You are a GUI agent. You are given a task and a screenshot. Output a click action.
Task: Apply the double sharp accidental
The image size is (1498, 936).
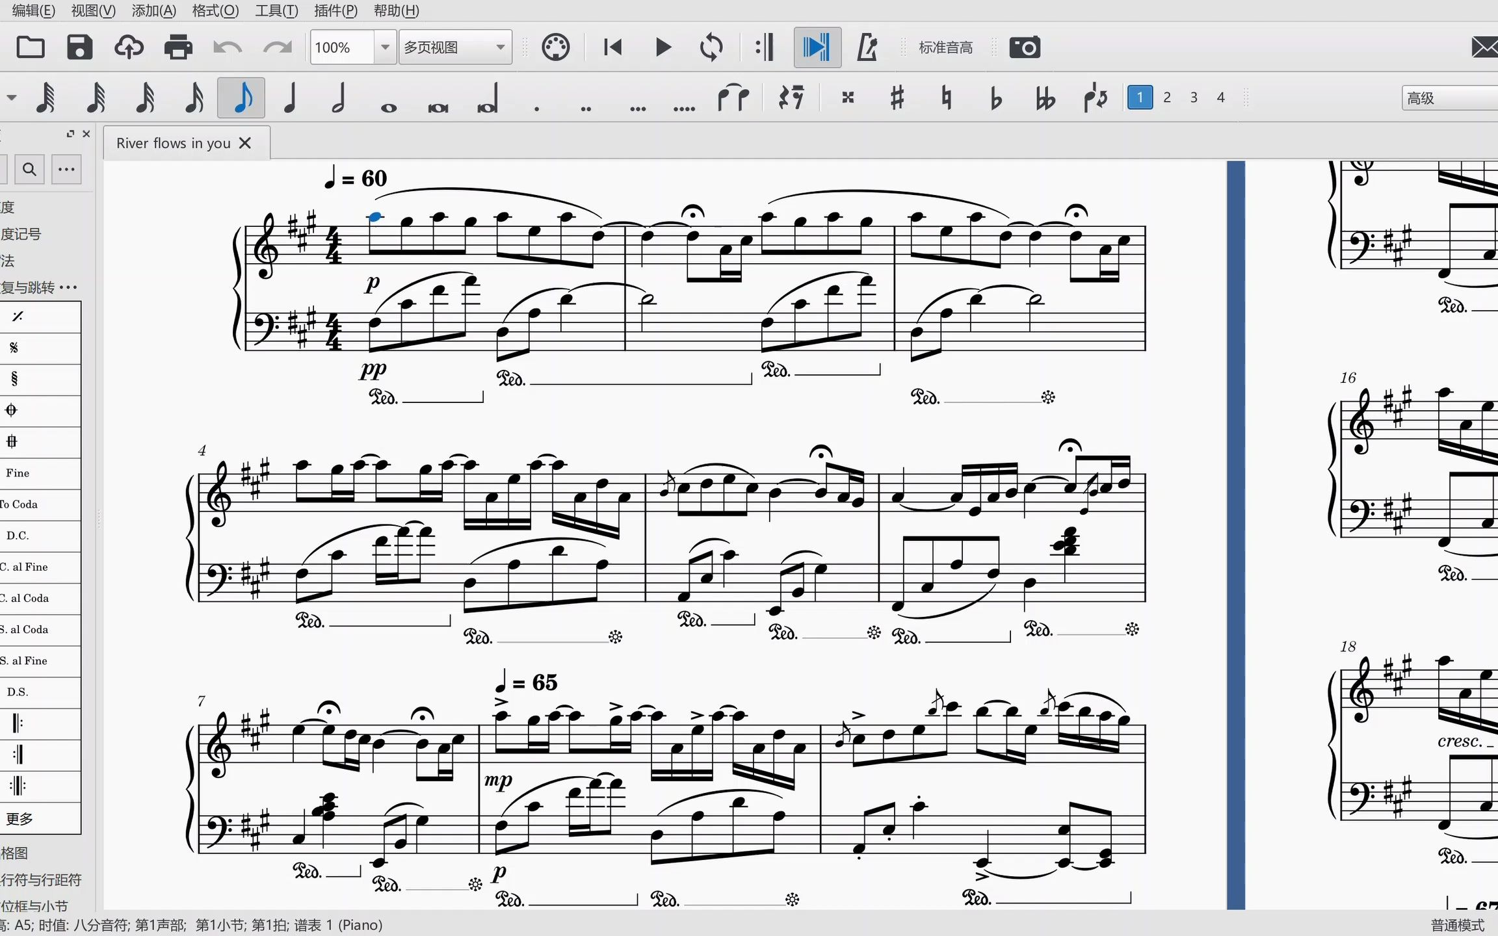click(847, 98)
